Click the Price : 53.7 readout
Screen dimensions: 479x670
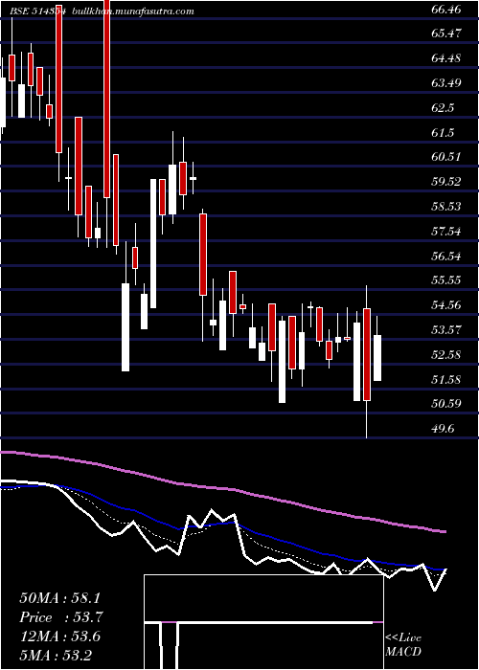(61, 617)
